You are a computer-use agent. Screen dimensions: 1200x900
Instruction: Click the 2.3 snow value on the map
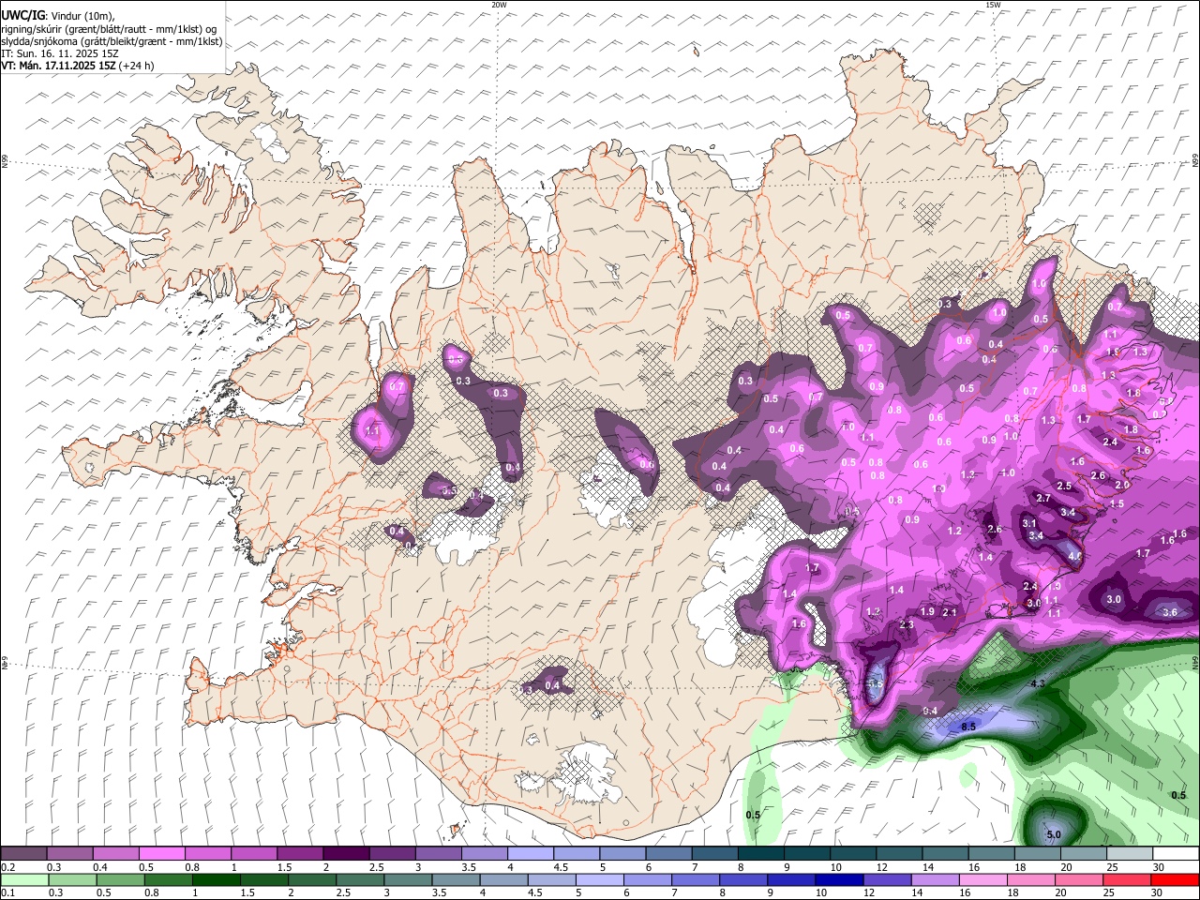(x=906, y=624)
